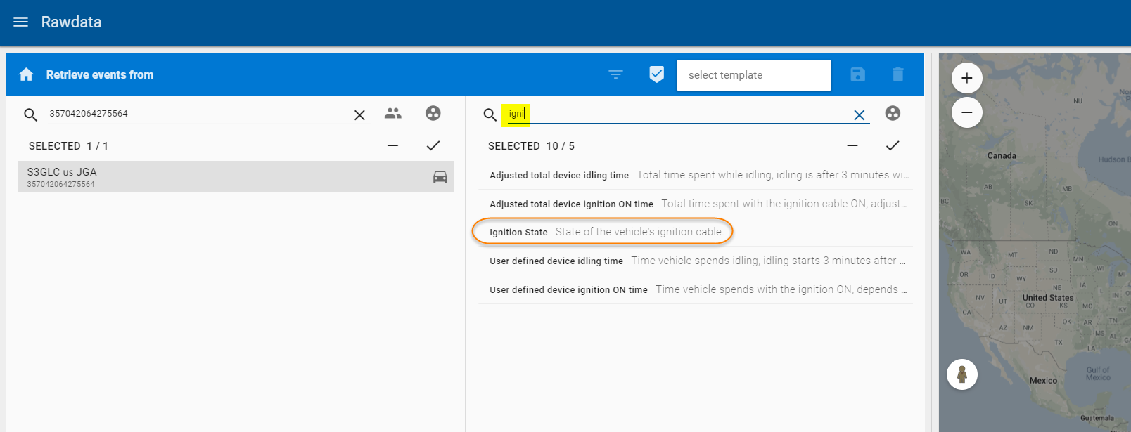Clear the event search text
The width and height of the screenshot is (1131, 432).
point(859,115)
